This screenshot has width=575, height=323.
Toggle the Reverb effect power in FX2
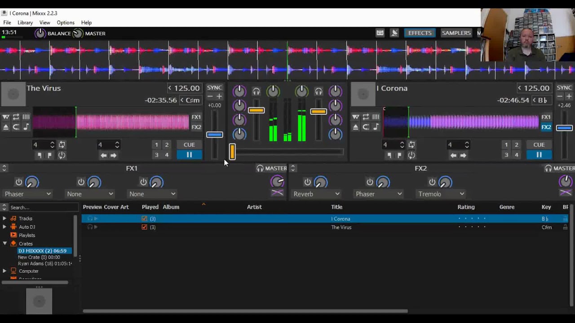click(308, 182)
